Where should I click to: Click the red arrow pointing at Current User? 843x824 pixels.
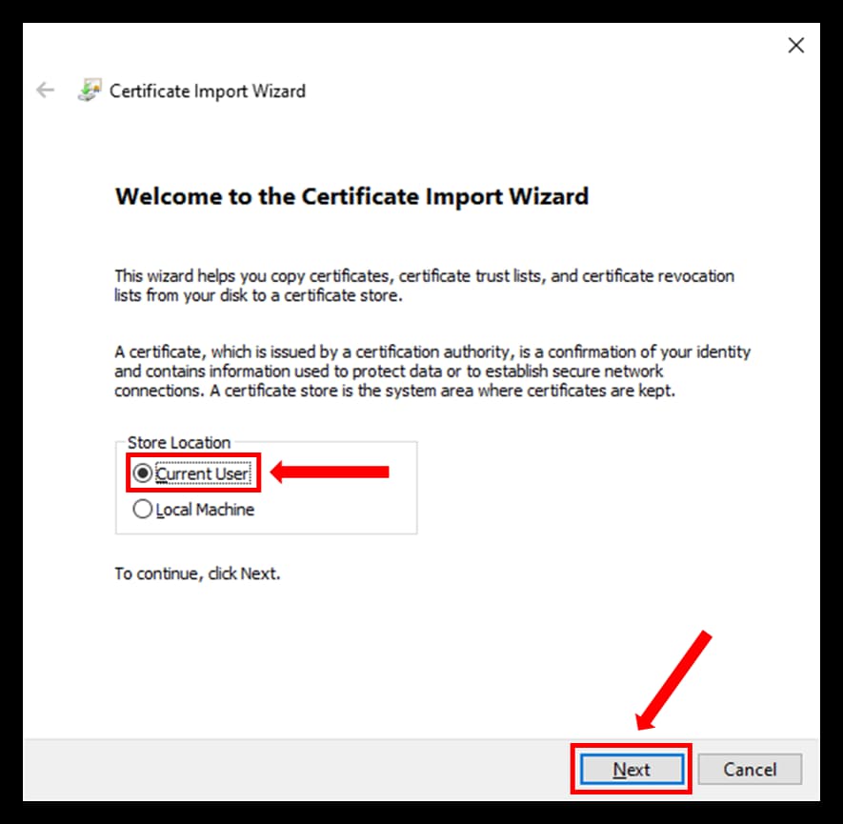point(338,472)
